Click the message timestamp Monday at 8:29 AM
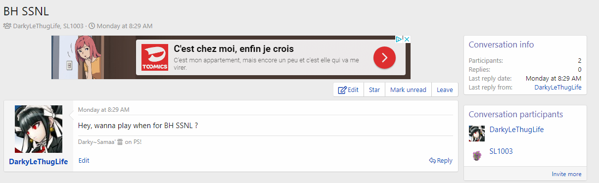Screen dimensions: 599x183 click(104, 110)
